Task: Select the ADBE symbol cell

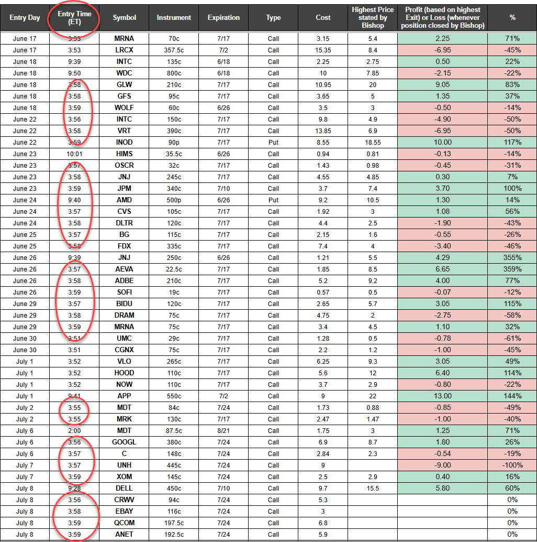Action: click(124, 280)
